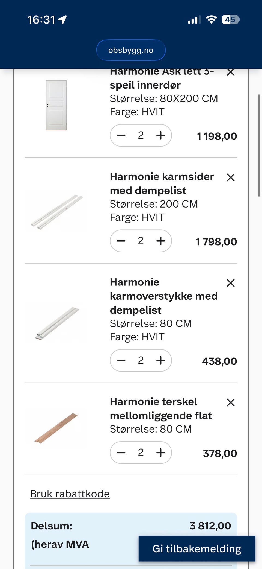Tap the obsbygg.no address pill

(131, 50)
